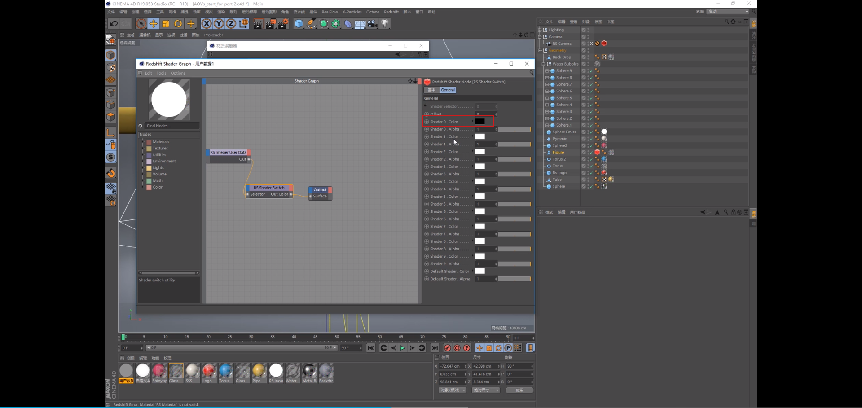Toggle animation dot beside Shader 7 . Alpha
The width and height of the screenshot is (862, 408).
pos(427,234)
